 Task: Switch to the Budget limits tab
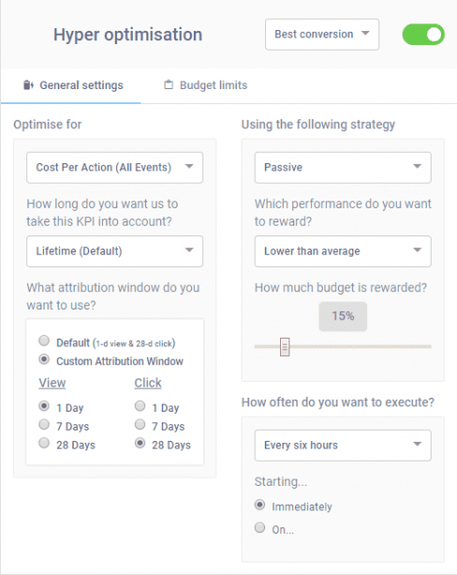click(x=205, y=85)
